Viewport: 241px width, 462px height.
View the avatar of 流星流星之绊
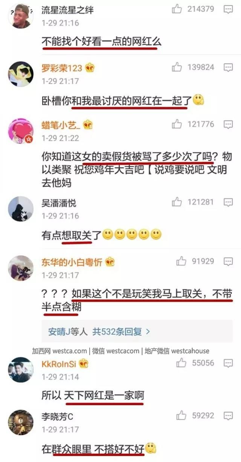tap(20, 15)
